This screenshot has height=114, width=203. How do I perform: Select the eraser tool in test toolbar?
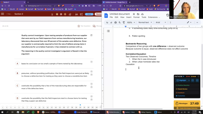tap(70, 14)
